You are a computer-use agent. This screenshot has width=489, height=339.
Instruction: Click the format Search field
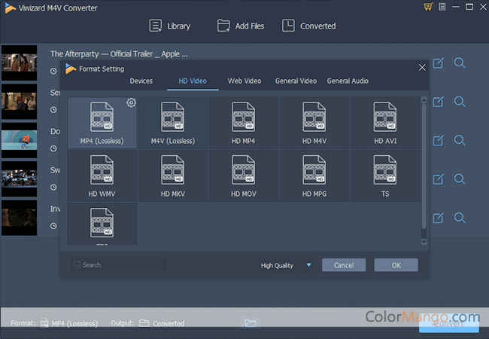(x=119, y=265)
